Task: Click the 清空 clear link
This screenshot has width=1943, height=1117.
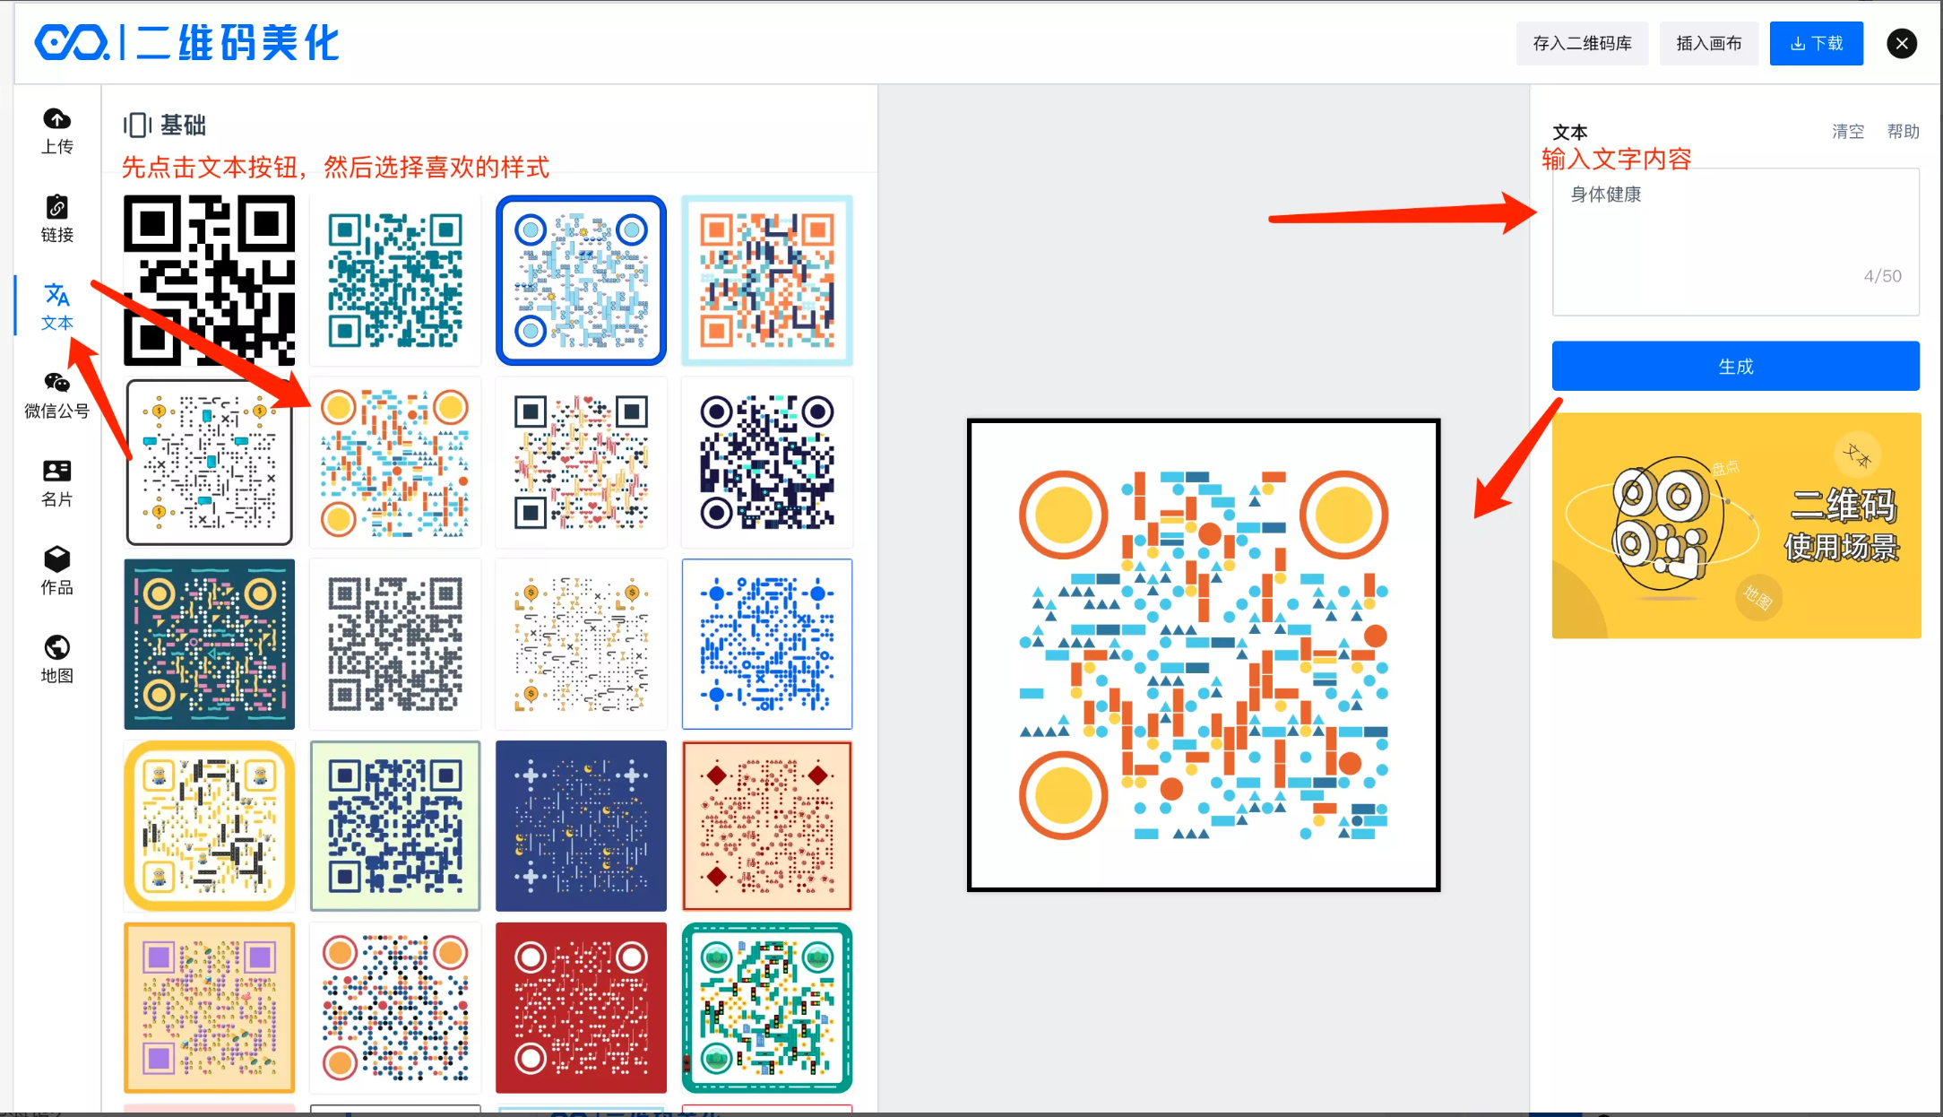Action: [x=1847, y=132]
